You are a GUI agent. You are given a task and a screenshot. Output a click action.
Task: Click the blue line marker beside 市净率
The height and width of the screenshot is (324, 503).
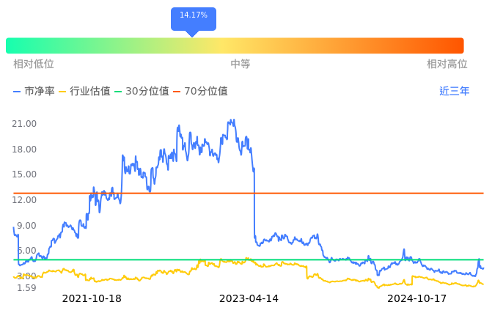click(17, 92)
